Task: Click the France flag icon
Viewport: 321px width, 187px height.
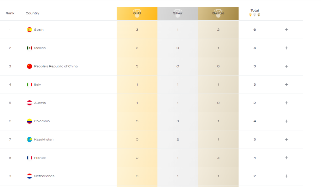Action: point(29,158)
